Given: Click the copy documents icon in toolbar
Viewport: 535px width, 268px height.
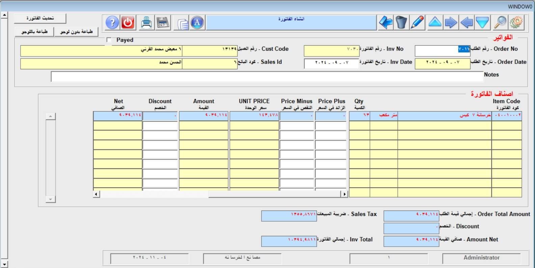Looking at the screenshot, I should (182, 23).
